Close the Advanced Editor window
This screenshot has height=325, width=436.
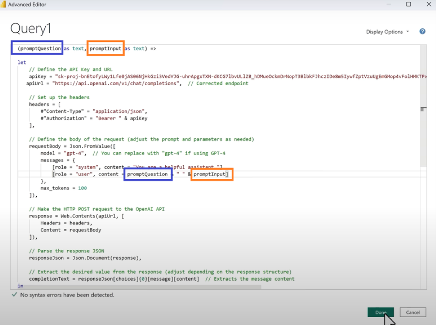click(x=429, y=4)
